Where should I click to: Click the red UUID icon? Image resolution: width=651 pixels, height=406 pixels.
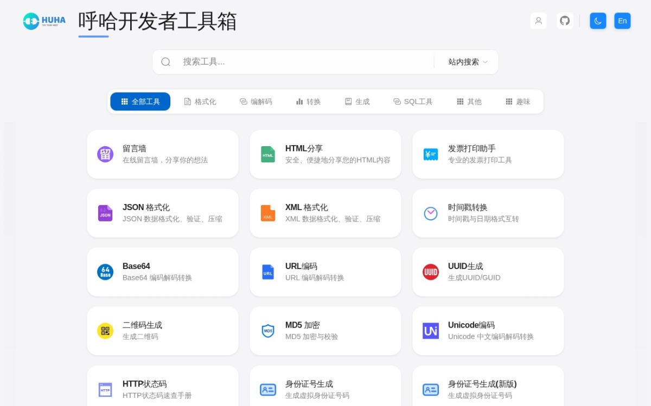point(431,272)
